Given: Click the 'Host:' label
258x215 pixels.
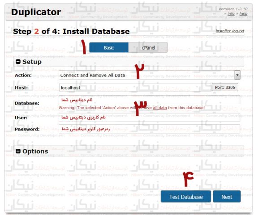Looking at the screenshot, I should 21,88.
